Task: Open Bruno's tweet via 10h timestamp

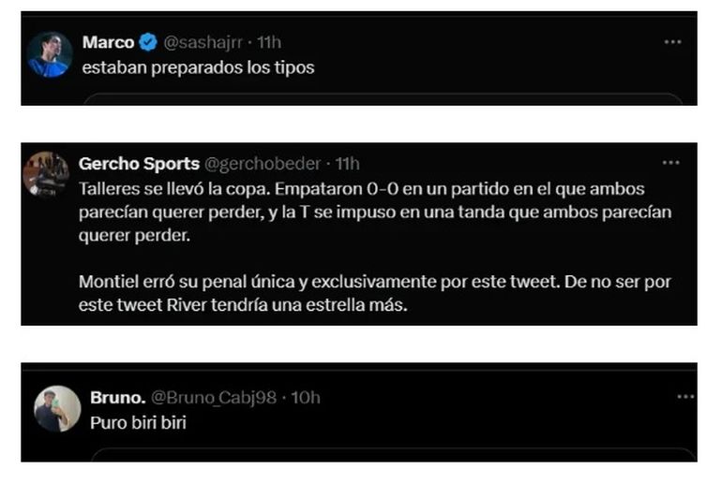Action: 306,398
